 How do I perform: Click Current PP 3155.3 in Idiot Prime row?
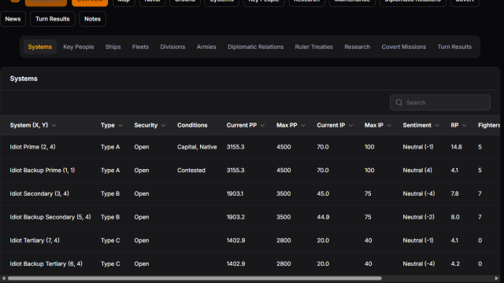tap(235, 147)
